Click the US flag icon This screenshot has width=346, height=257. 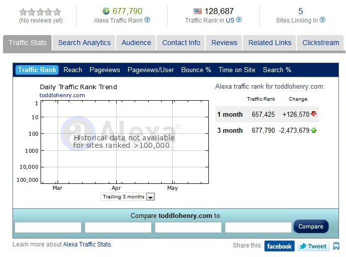point(197,11)
